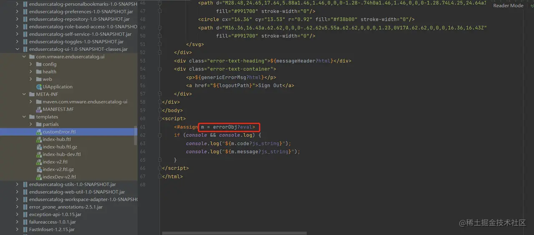
Task: Click the web folder icon
Action: pos(39,79)
